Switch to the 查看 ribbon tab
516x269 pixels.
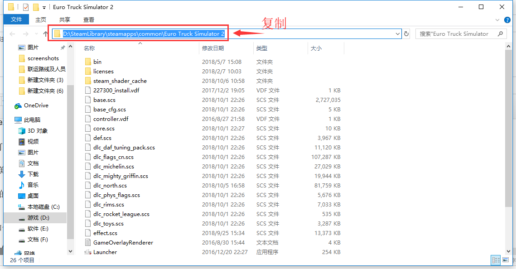pyautogui.click(x=89, y=20)
